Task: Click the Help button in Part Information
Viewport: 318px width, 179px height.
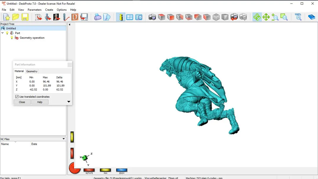Action: click(40, 102)
